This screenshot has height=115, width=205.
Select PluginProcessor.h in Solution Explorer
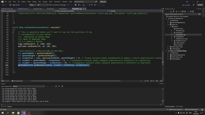181,41
